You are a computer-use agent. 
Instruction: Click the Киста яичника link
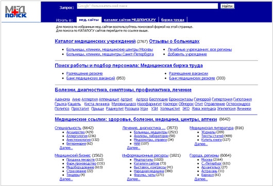(97, 104)
